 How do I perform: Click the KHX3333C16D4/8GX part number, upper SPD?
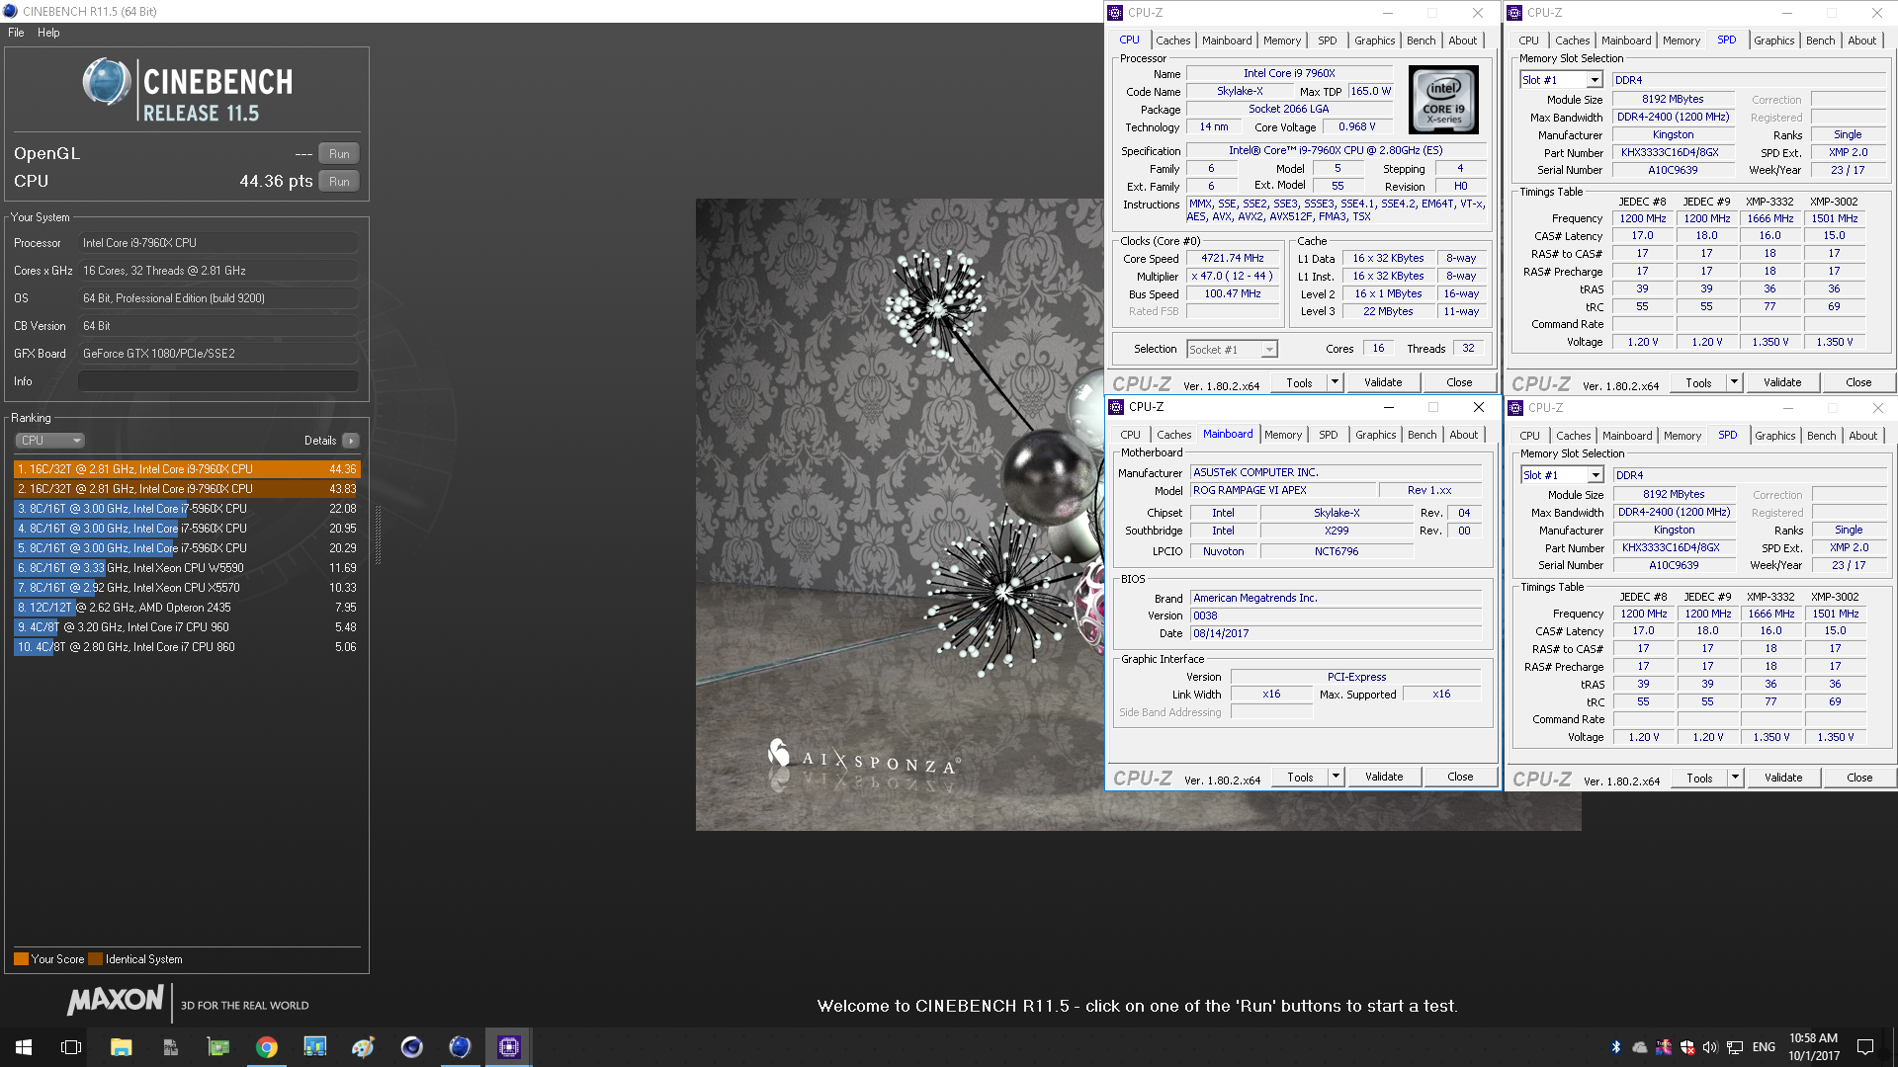click(x=1672, y=152)
